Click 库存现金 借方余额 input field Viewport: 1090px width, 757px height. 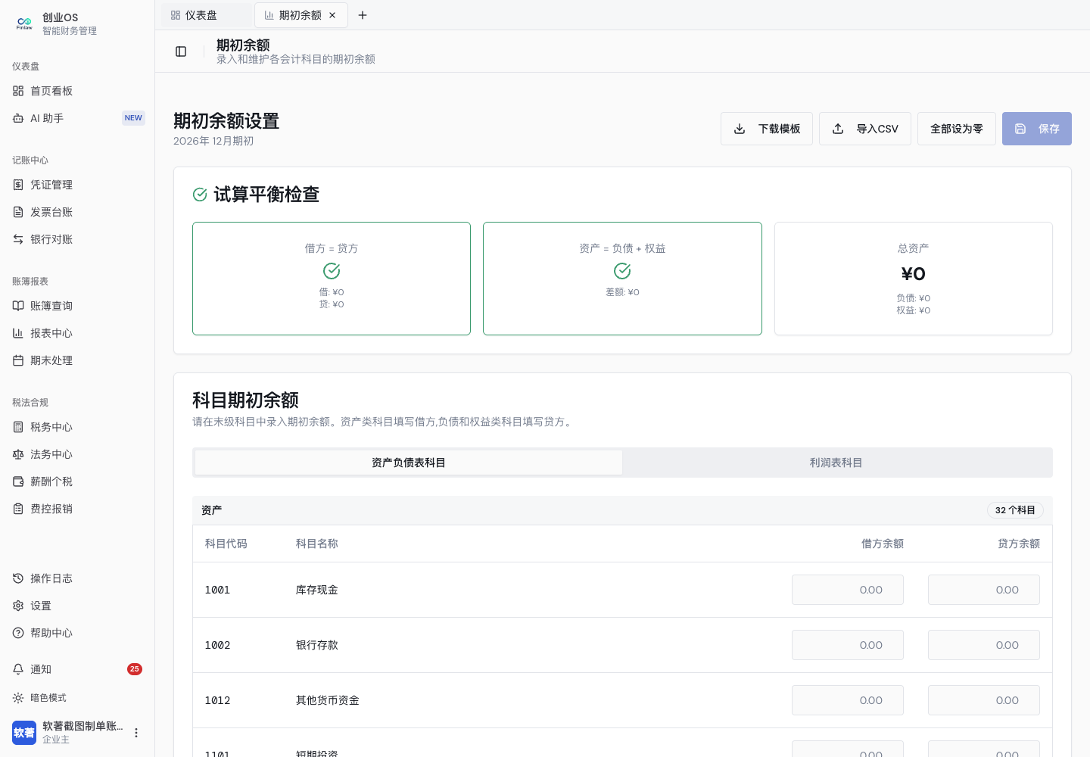pyautogui.click(x=848, y=590)
